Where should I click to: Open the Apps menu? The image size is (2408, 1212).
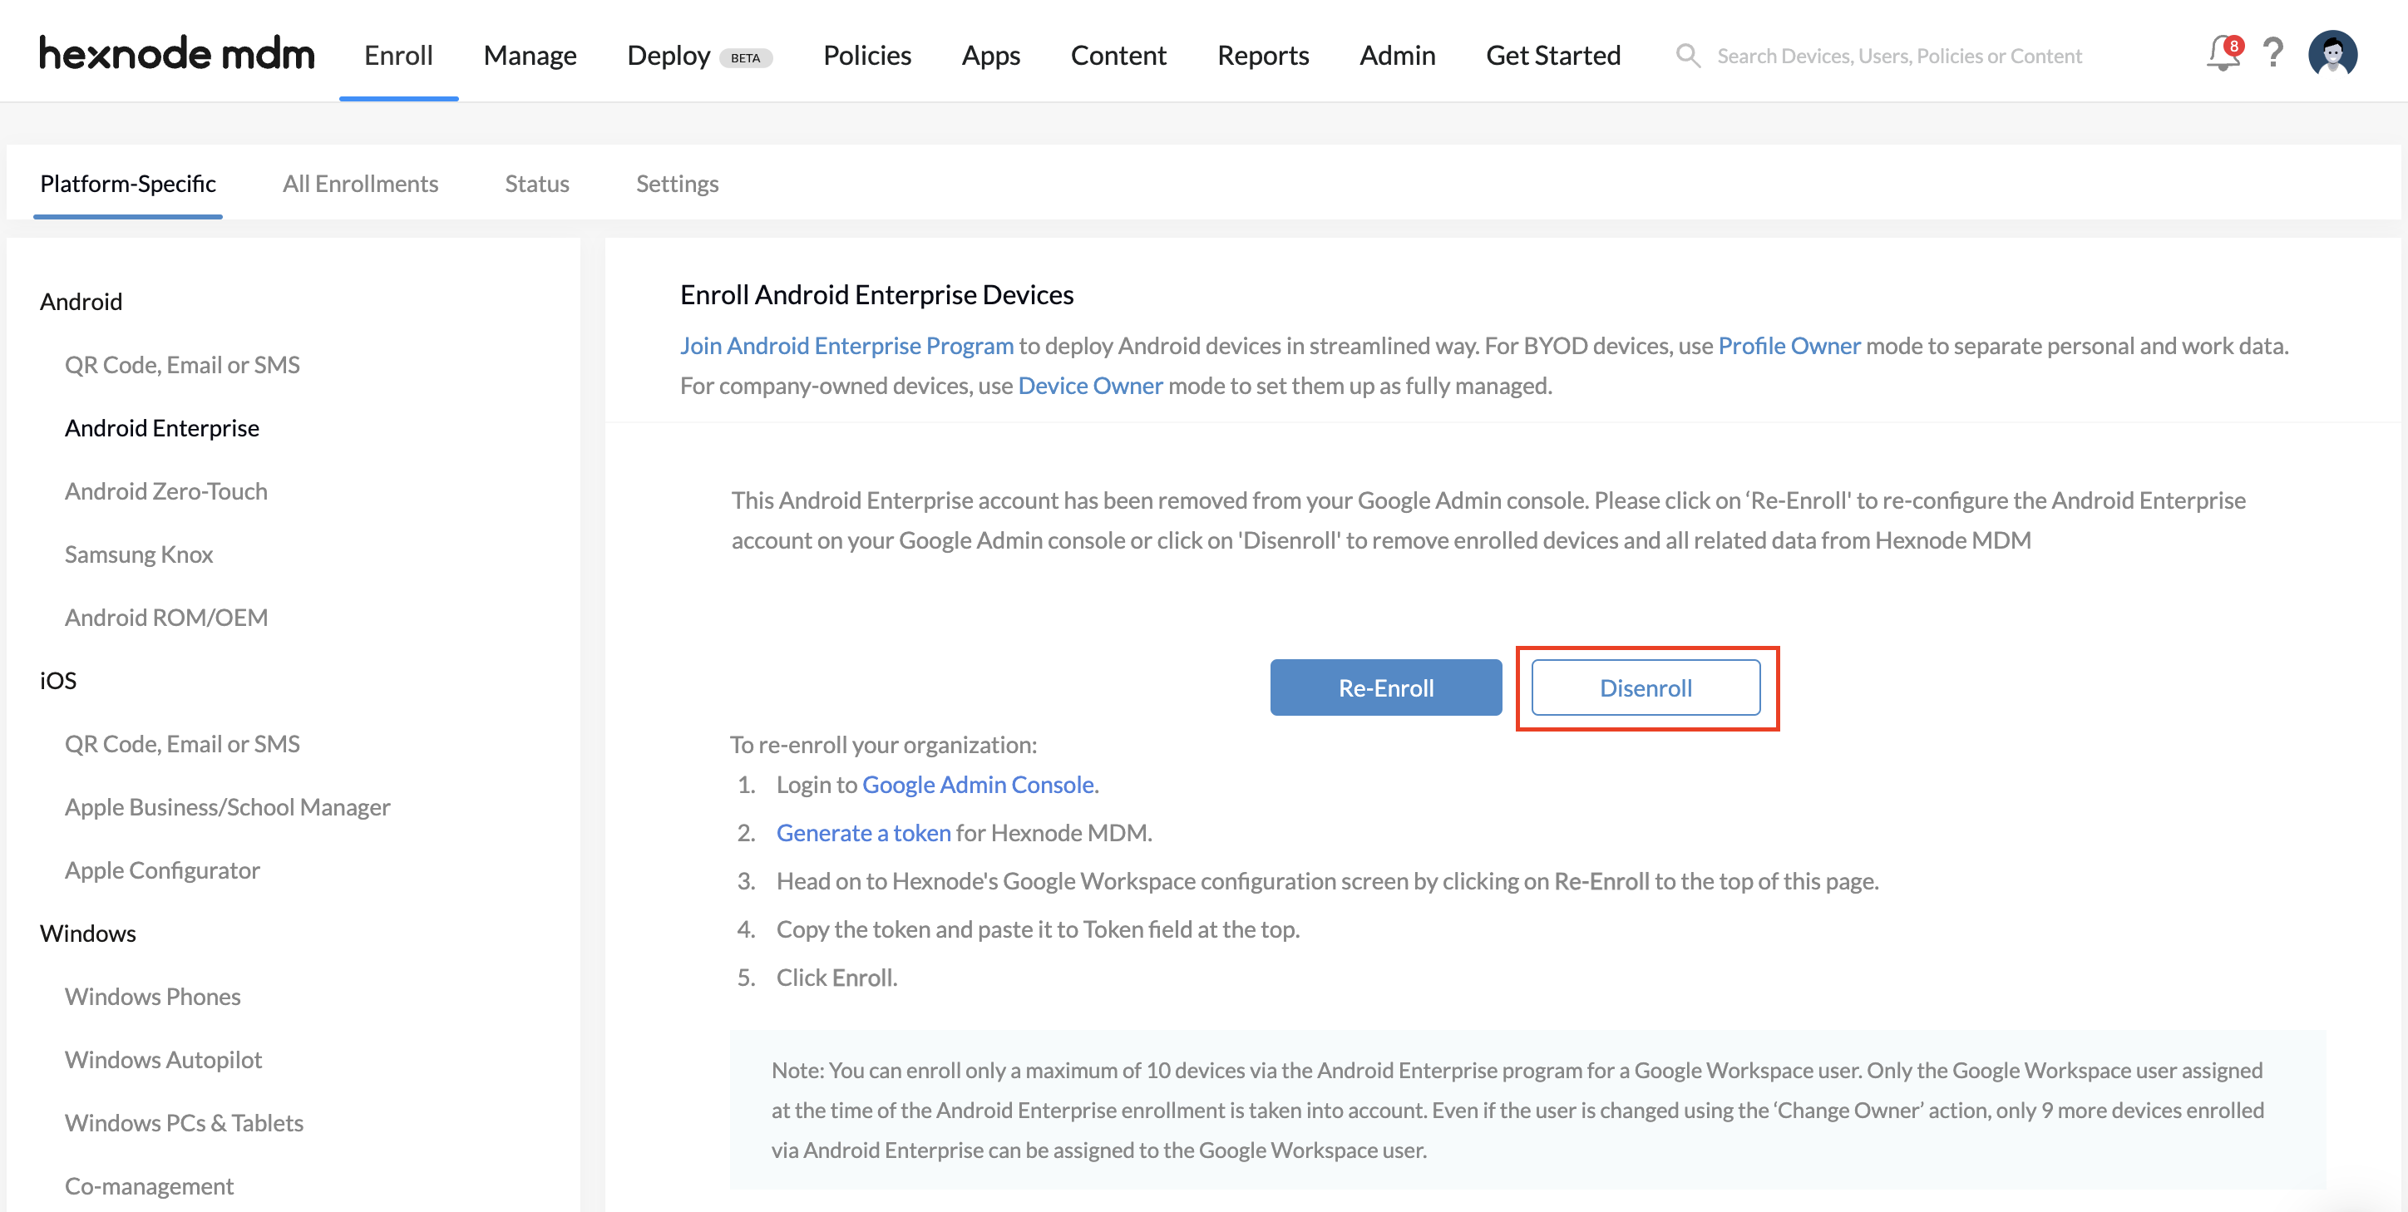coord(991,55)
